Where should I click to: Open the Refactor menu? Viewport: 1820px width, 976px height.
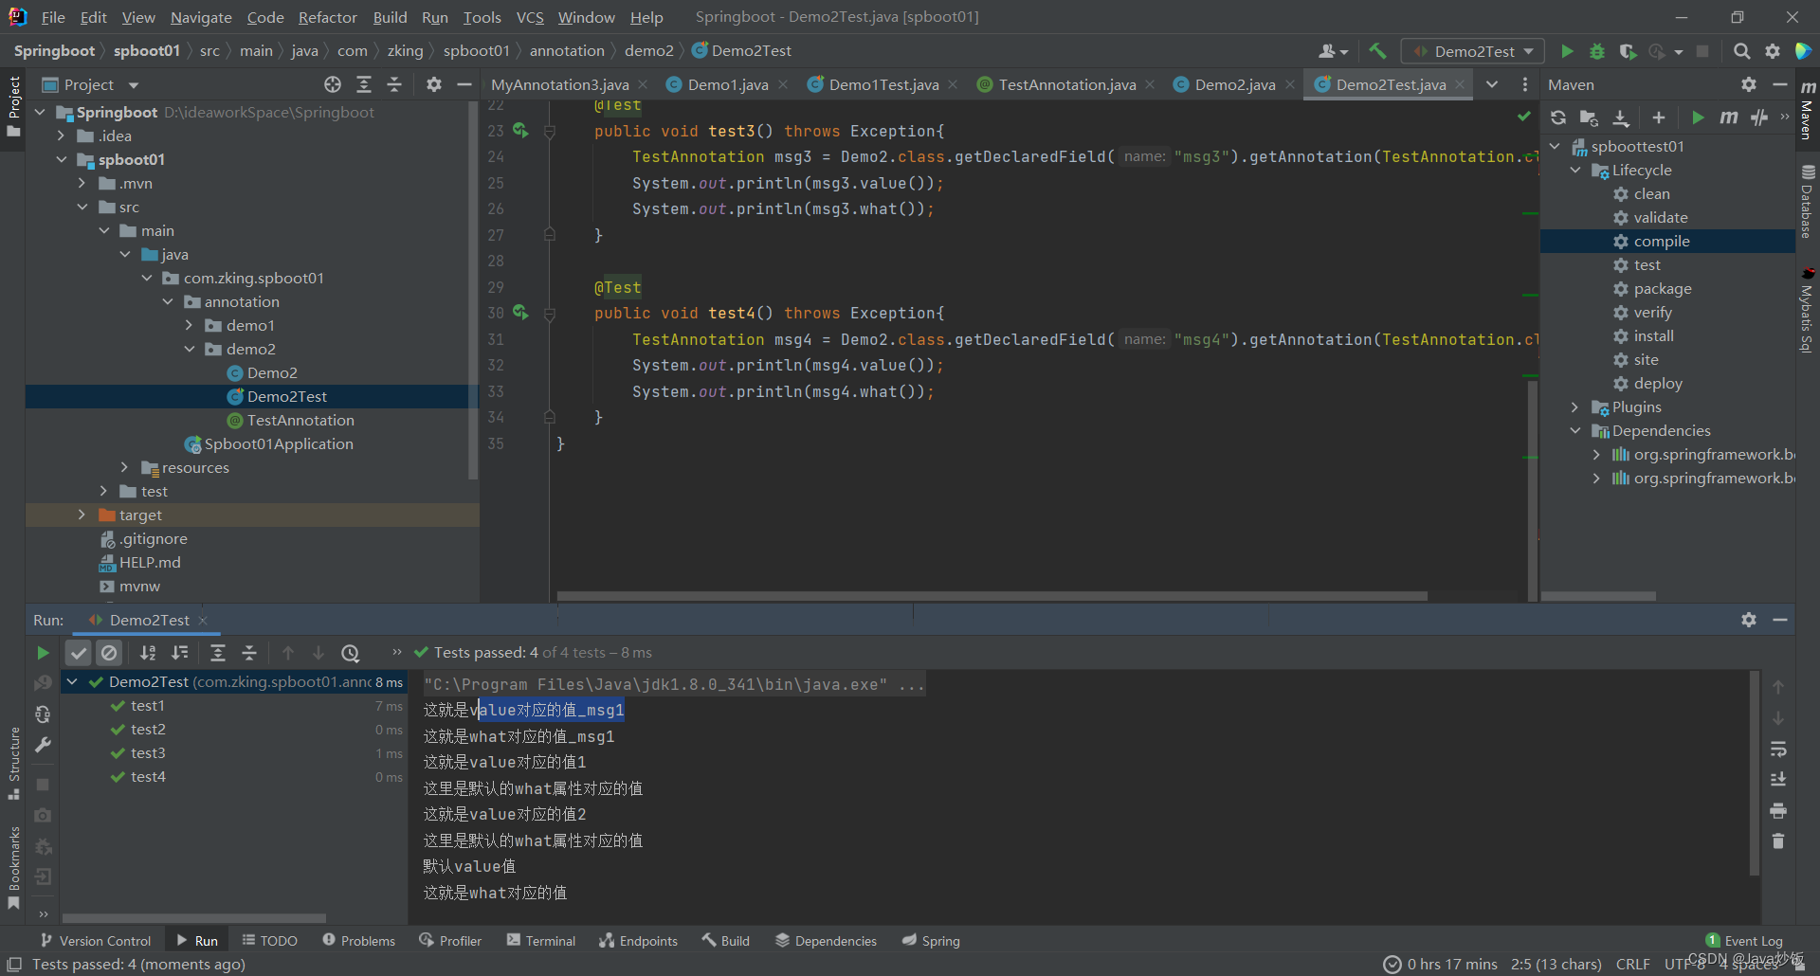coord(327,17)
